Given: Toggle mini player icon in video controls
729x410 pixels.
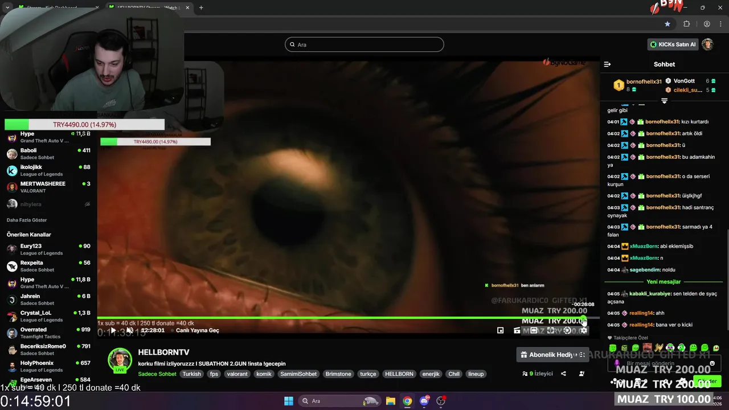Looking at the screenshot, I should click(x=500, y=330).
